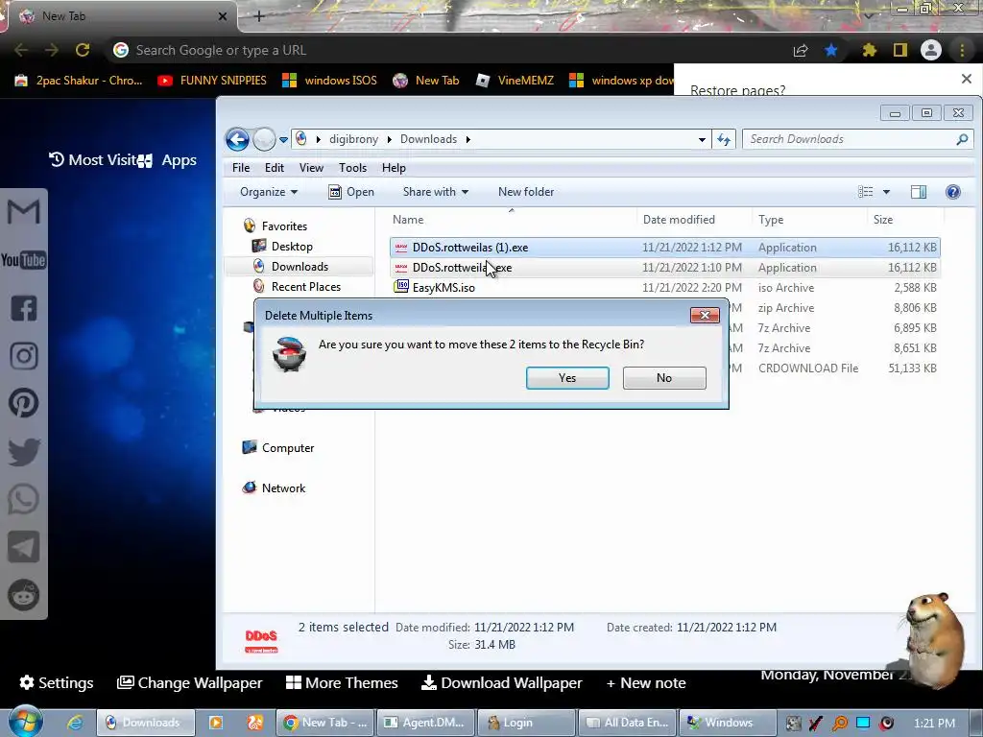Click the Search Downloads field

click(857, 139)
